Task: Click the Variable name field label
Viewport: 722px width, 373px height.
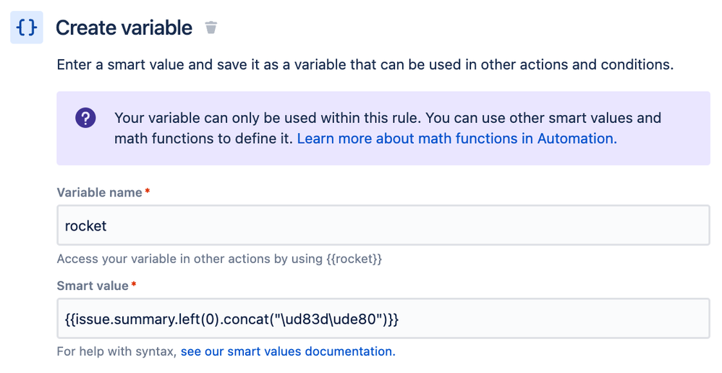Action: click(x=100, y=192)
